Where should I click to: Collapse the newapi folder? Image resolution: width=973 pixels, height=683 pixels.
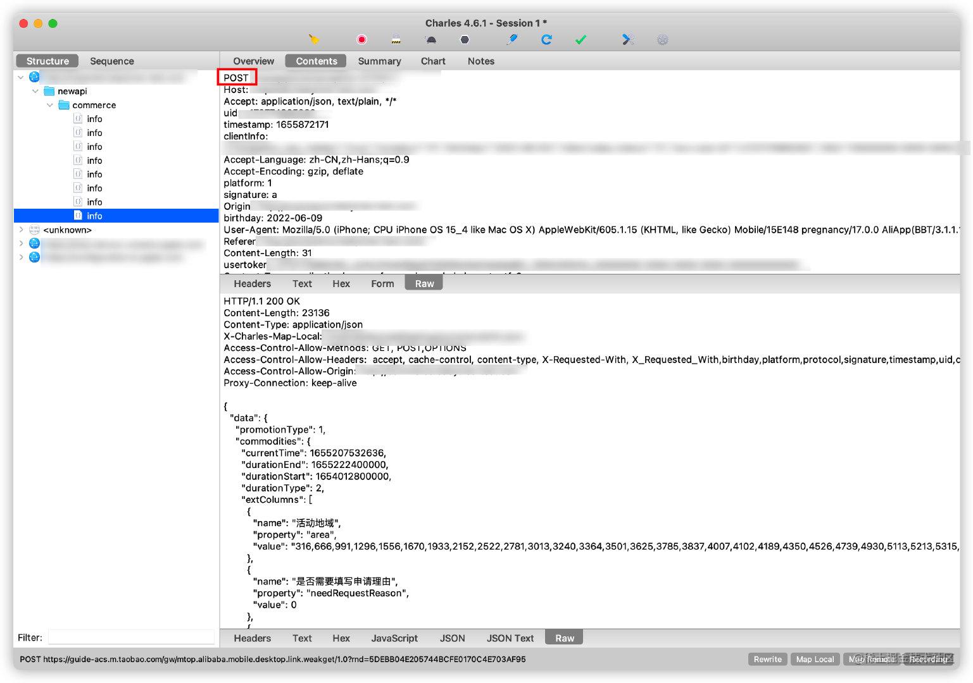tap(35, 91)
